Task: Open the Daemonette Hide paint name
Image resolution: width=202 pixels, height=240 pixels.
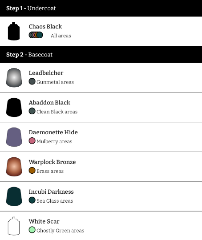Action: [53, 132]
